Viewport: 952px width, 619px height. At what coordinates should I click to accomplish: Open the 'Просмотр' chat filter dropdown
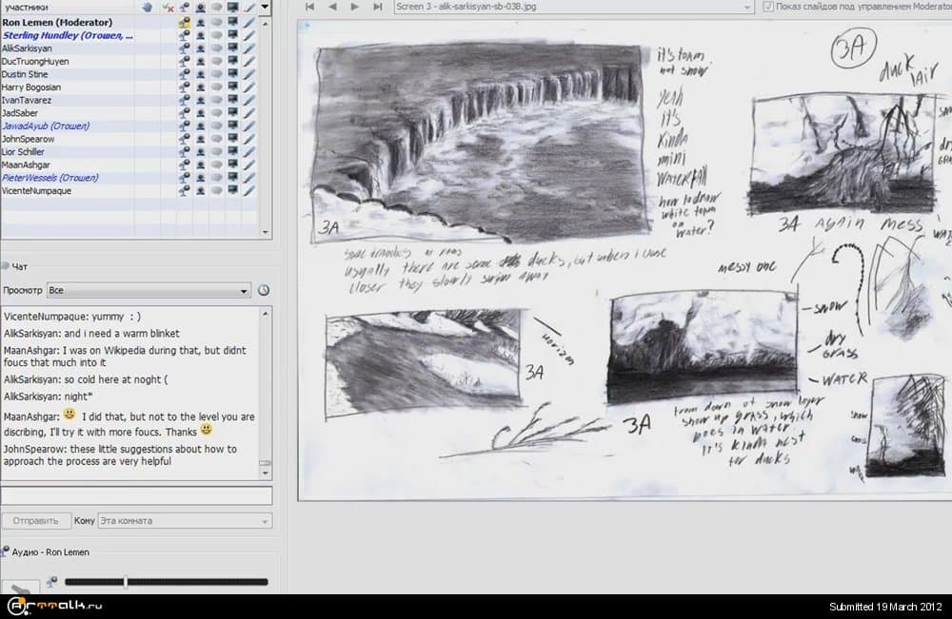coord(149,290)
